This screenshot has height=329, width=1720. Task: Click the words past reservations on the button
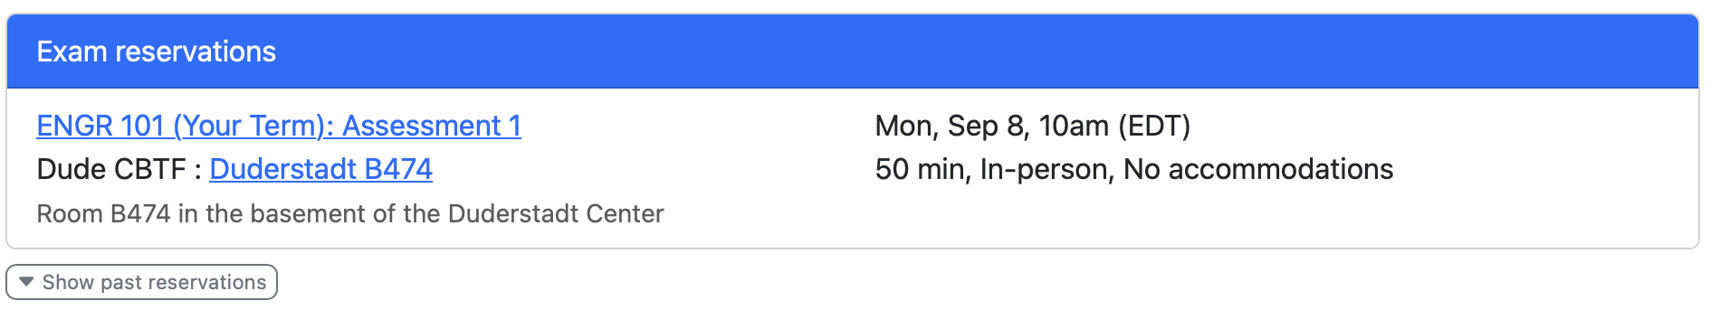pyautogui.click(x=184, y=282)
